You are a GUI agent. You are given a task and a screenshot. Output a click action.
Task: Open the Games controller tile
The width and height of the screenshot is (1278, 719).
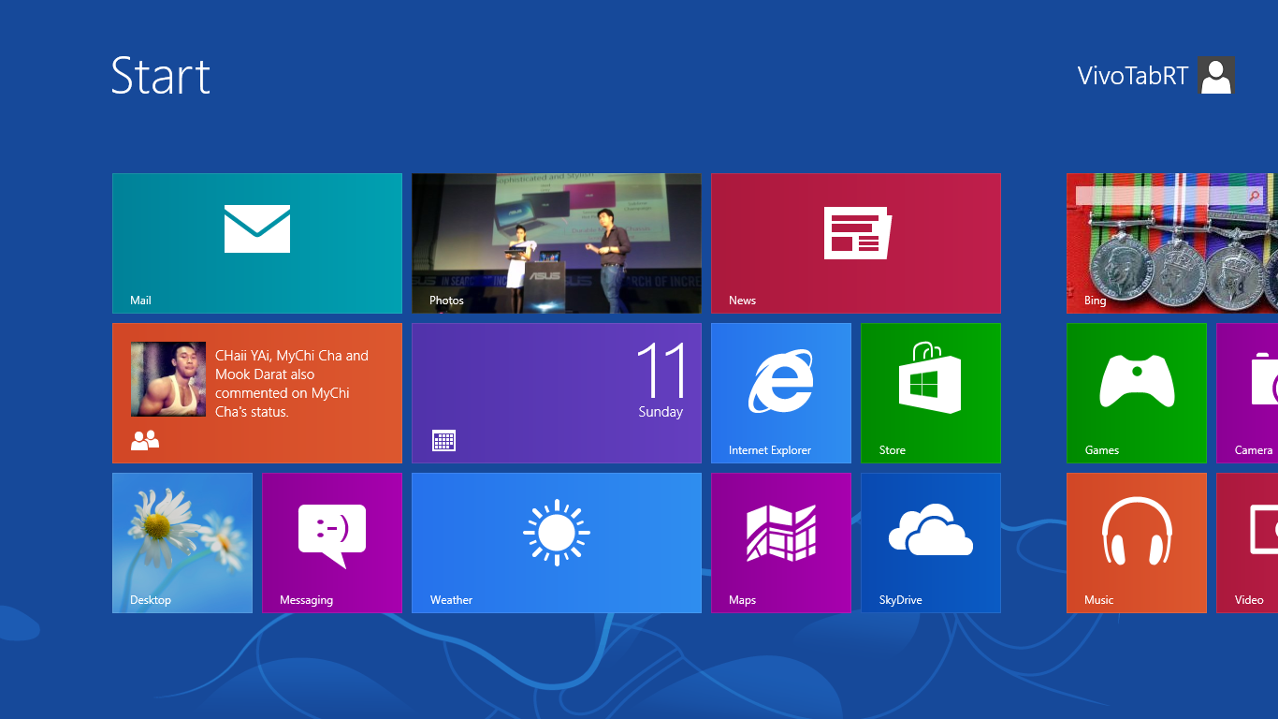click(1137, 393)
